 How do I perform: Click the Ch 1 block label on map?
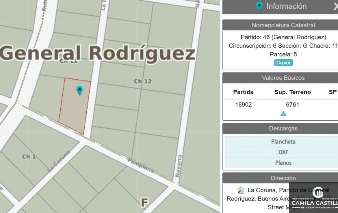click(29, 156)
